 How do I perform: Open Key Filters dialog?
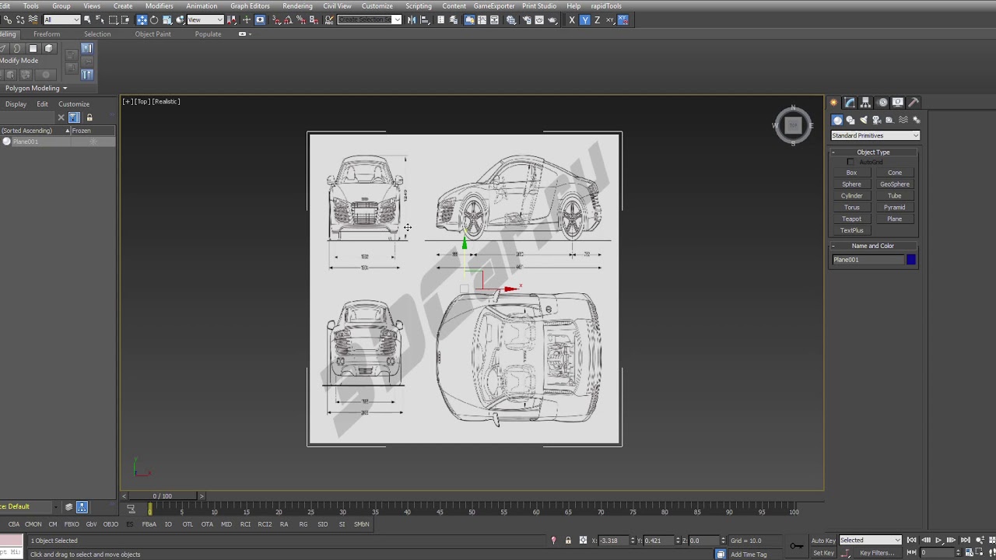click(877, 553)
